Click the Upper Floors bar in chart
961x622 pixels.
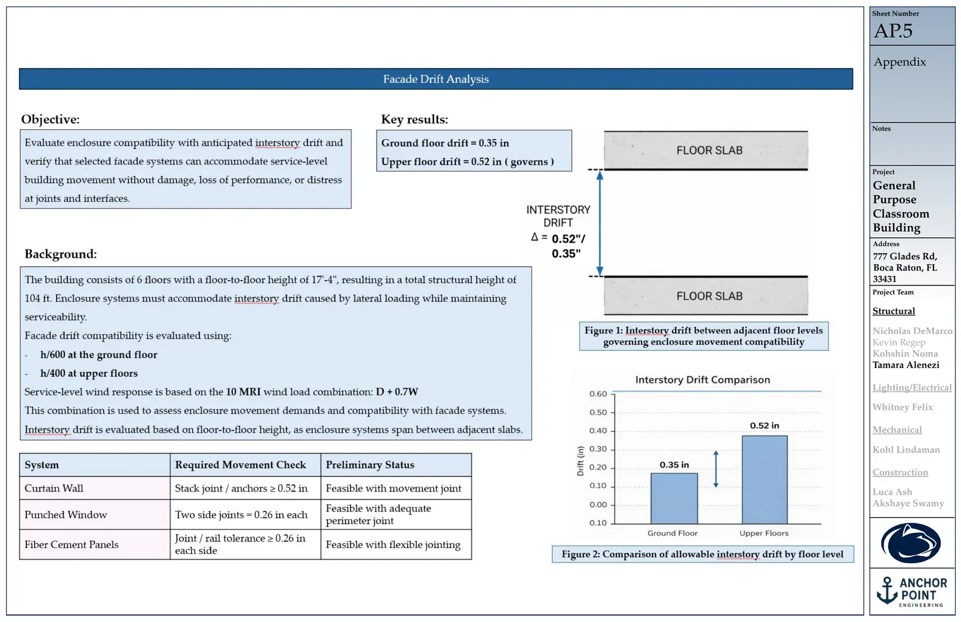(765, 480)
